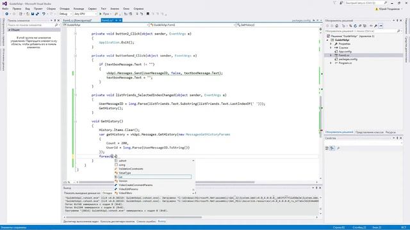
Task: Open the Отладка menu
Action: (x=65, y=8)
